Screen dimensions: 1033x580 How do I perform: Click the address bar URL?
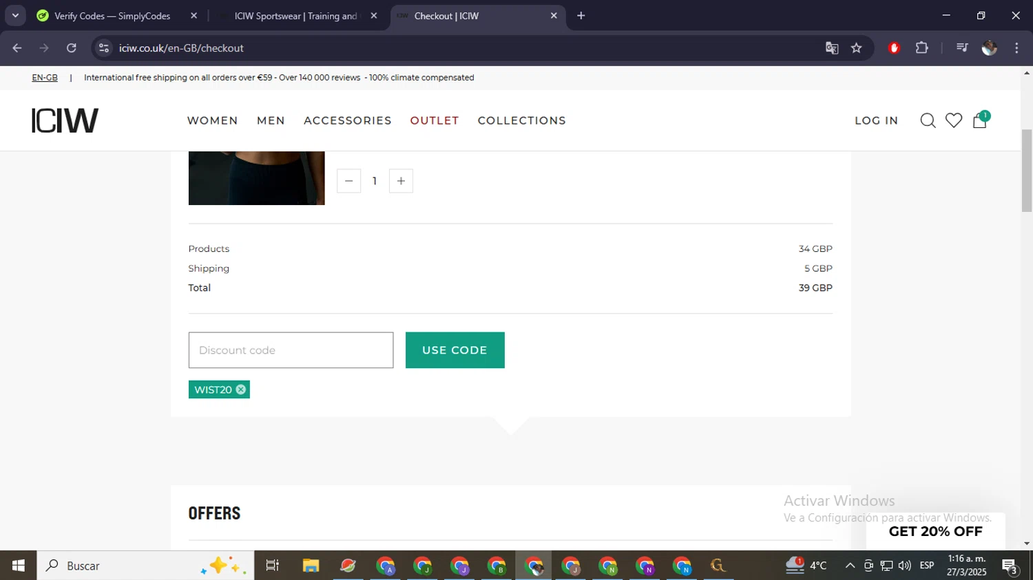click(x=181, y=48)
